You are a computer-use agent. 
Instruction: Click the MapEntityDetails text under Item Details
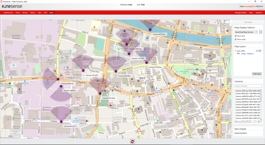coord(241,133)
